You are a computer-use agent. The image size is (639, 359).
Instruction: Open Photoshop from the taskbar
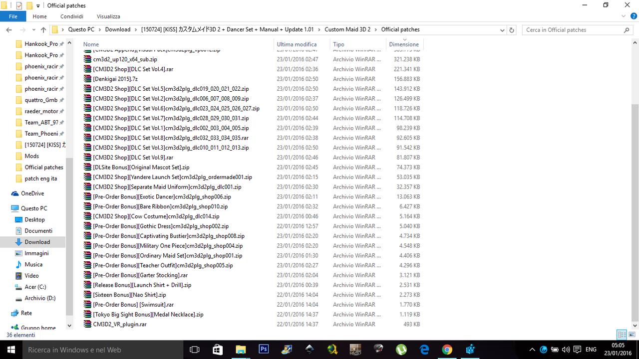pyautogui.click(x=264, y=350)
